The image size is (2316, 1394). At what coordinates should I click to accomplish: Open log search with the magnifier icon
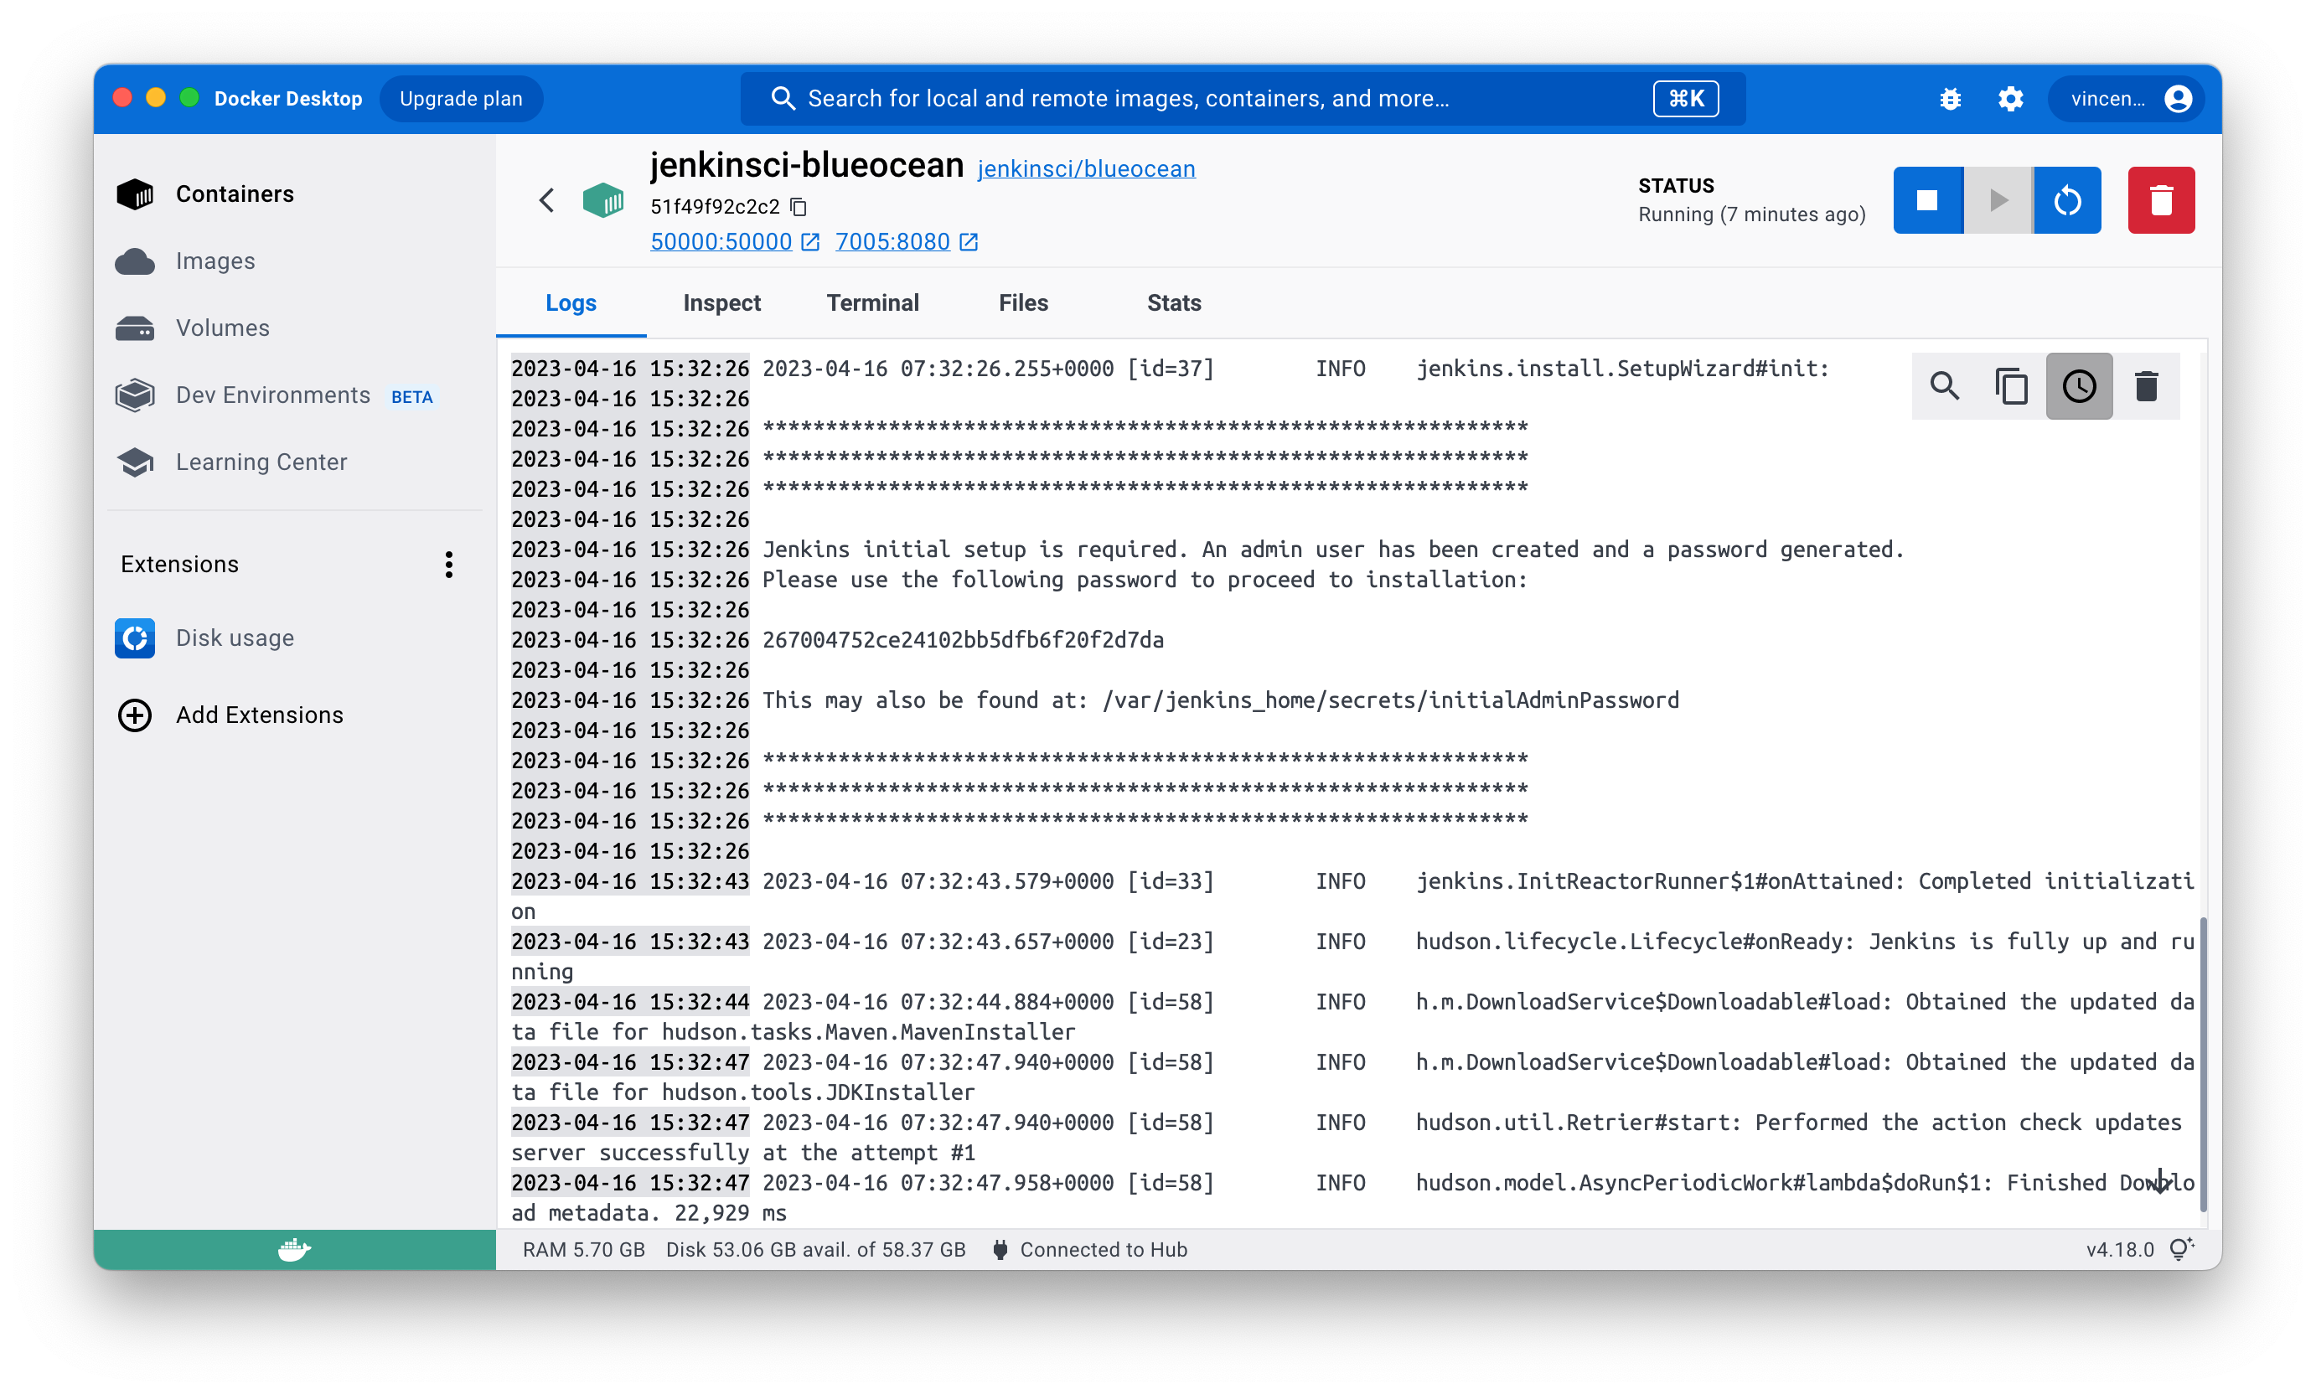tap(1944, 386)
